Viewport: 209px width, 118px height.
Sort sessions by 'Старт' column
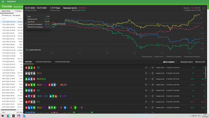tap(4, 19)
